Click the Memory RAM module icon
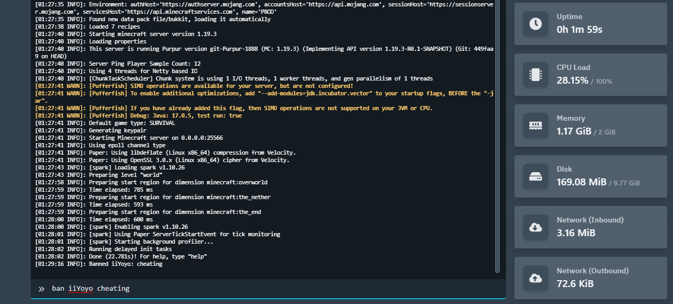This screenshot has height=304, width=673. (x=536, y=126)
